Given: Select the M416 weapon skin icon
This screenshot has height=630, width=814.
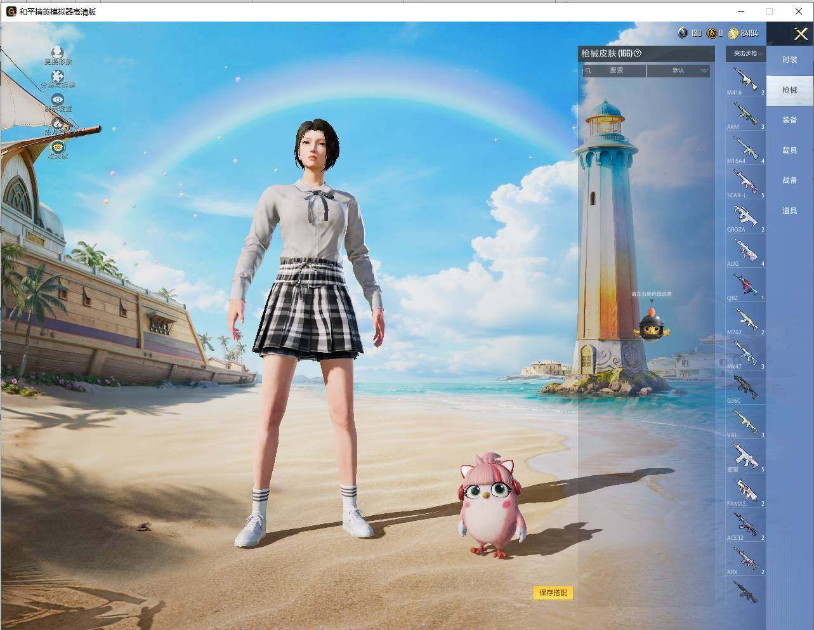Looking at the screenshot, I should [746, 81].
